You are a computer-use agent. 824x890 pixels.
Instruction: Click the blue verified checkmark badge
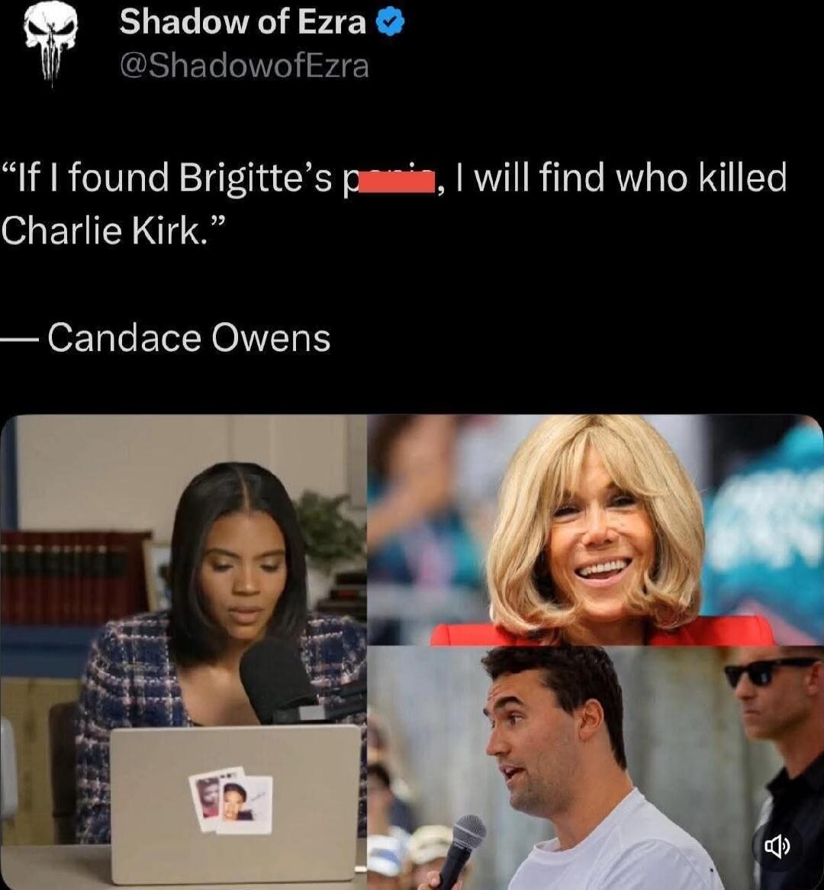click(x=391, y=23)
